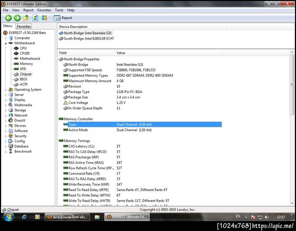Open the Help menu
The image size is (296, 231).
71,10
